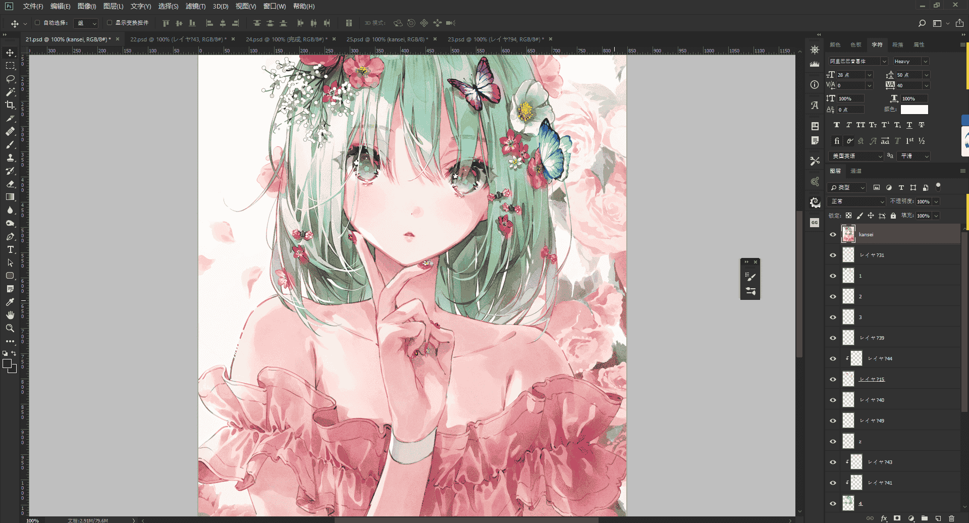This screenshot has height=523, width=969.
Task: Select the Pen tool
Action: tap(10, 236)
